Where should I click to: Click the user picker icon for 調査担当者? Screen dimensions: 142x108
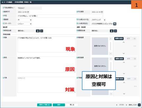[112, 31]
